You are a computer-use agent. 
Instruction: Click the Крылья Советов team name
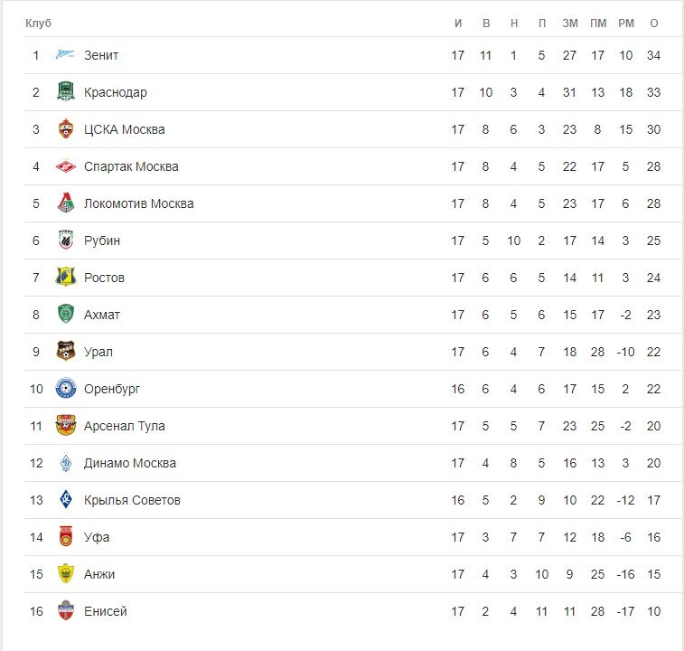tap(132, 500)
